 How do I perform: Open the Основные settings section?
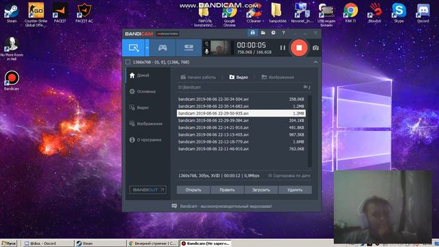(147, 91)
